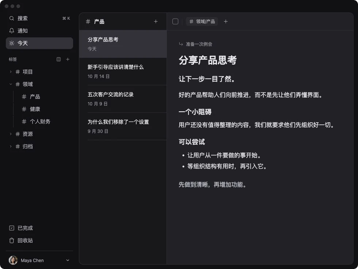Click paragraph starting 用户还没有值得整理
The width and height of the screenshot is (358, 269).
pos(256,125)
